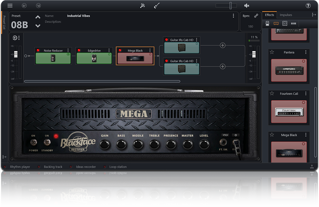Open the tuner from the top toolbar
This screenshot has width=319, height=207.
tap(143, 6)
